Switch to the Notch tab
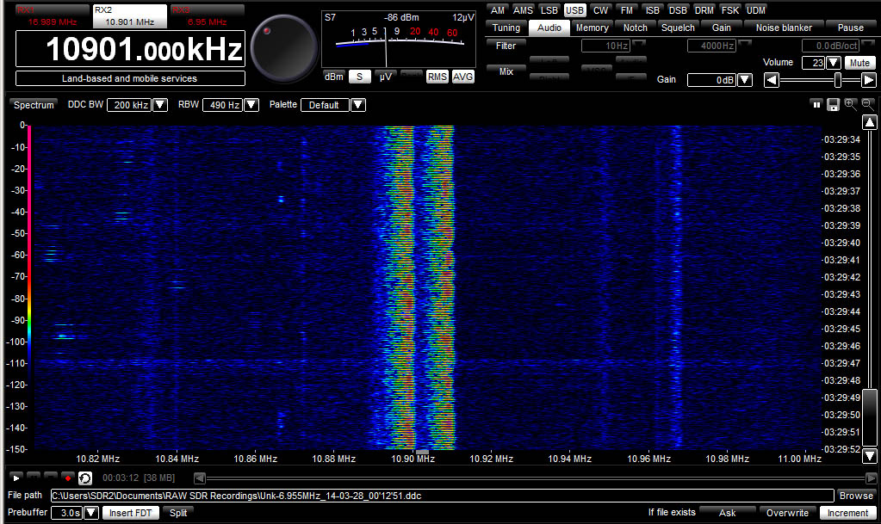This screenshot has height=524, width=881. (635, 28)
